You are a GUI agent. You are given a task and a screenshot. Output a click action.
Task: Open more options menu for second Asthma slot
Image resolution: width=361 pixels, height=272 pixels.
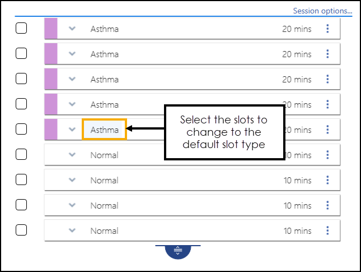(327, 54)
